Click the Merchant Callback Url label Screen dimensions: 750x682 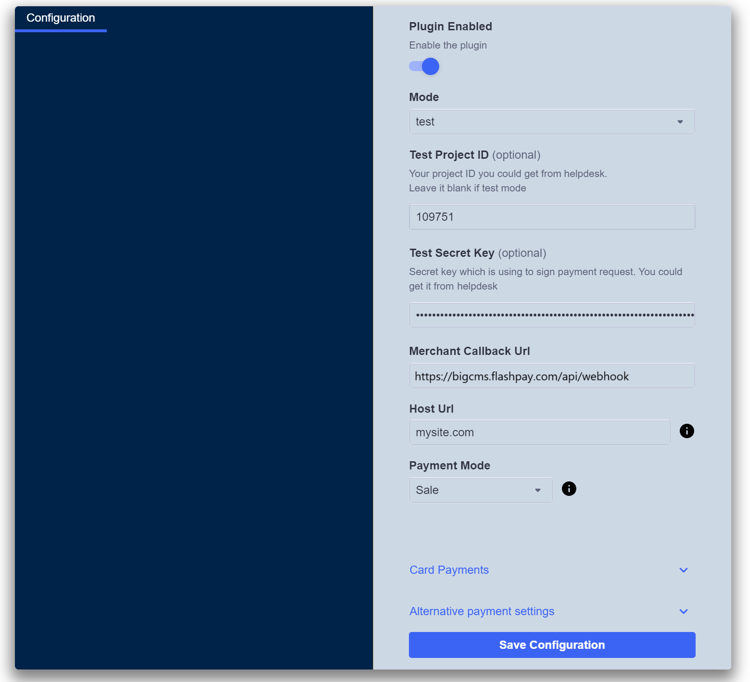pos(469,351)
